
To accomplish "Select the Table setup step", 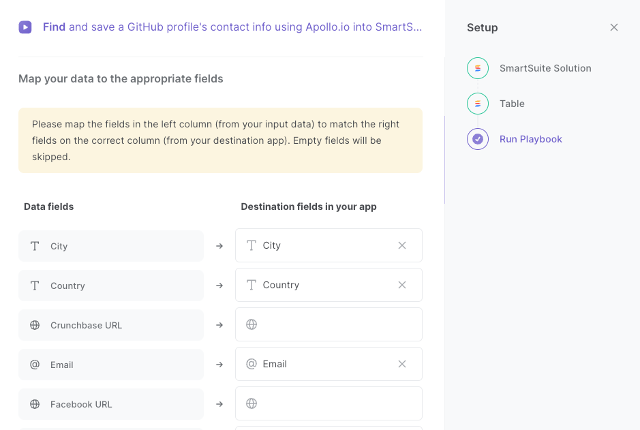I will [x=512, y=104].
